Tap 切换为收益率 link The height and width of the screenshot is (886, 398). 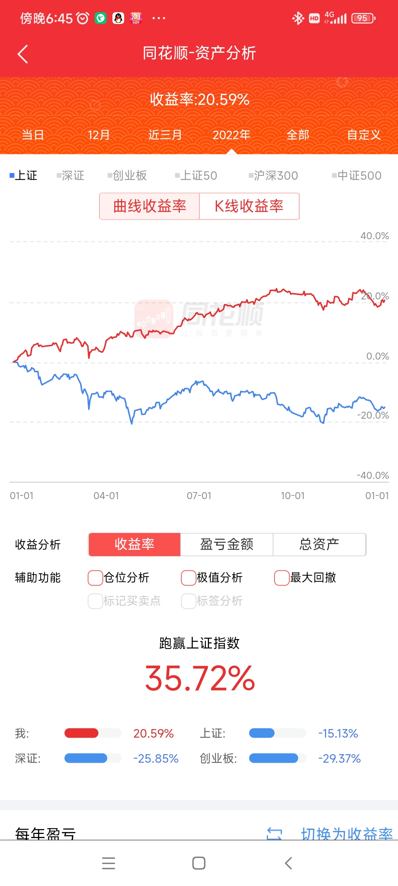[346, 833]
